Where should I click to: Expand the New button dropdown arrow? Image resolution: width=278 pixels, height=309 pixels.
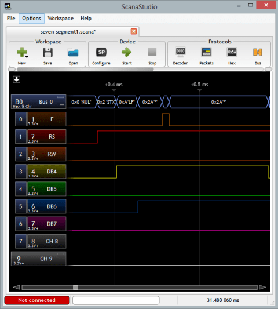27,57
